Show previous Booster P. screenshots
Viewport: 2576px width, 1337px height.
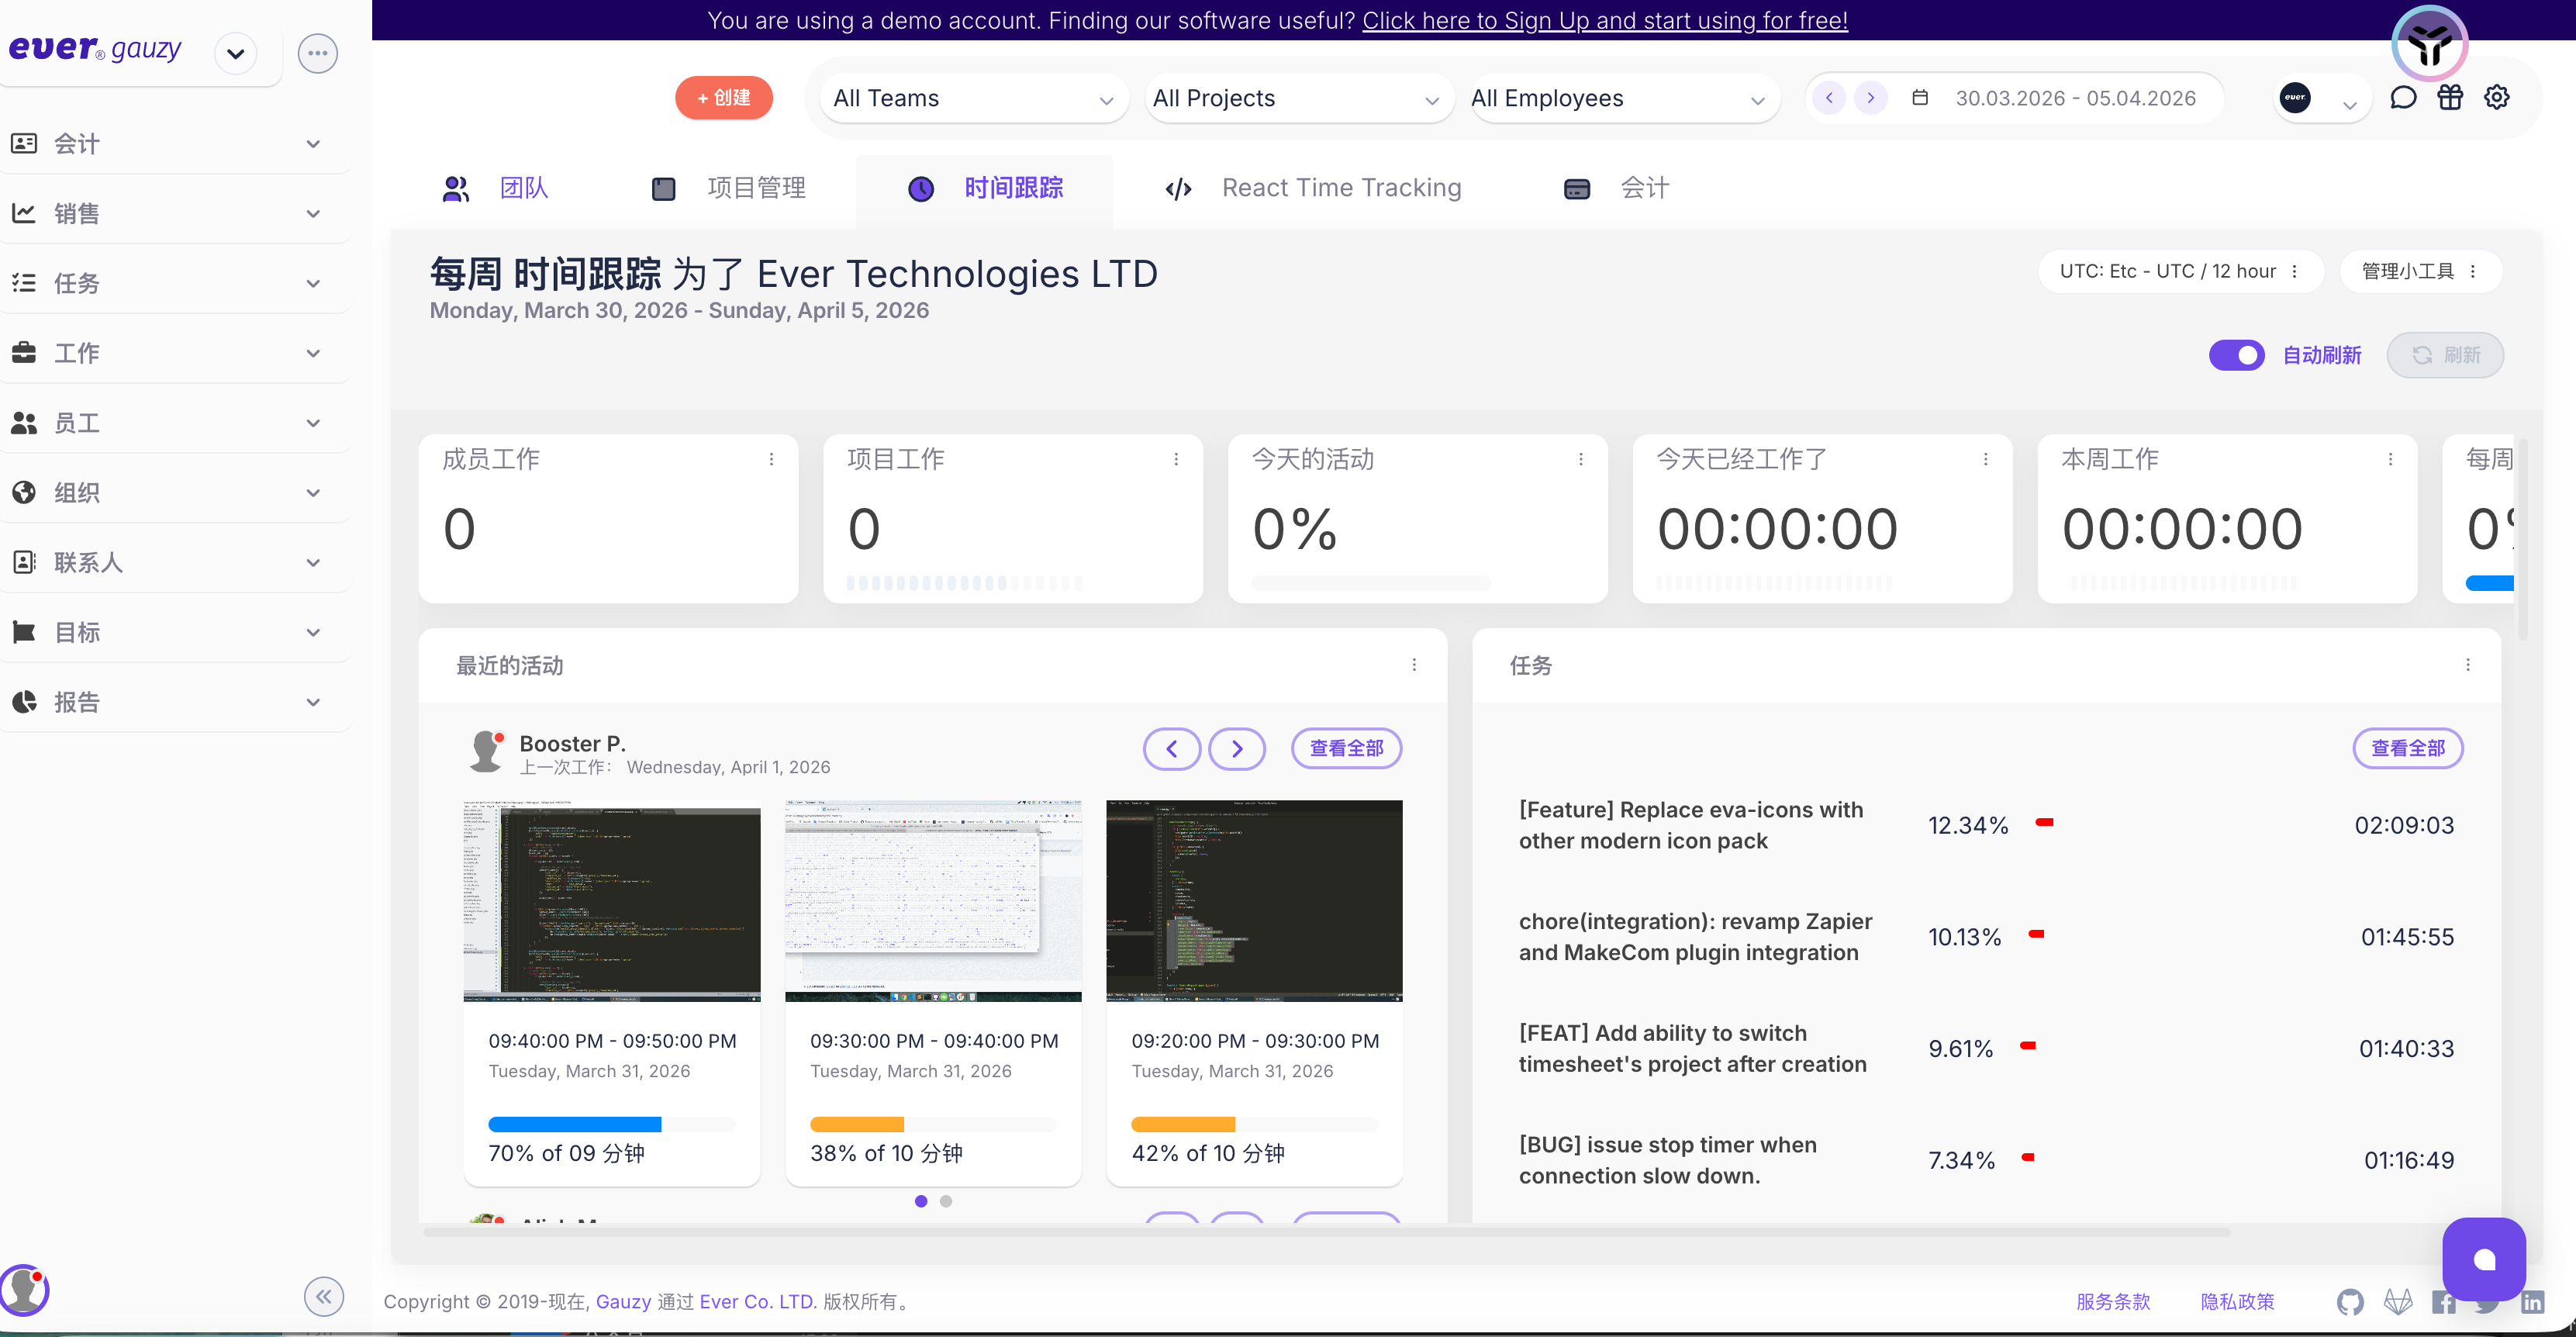[1172, 749]
